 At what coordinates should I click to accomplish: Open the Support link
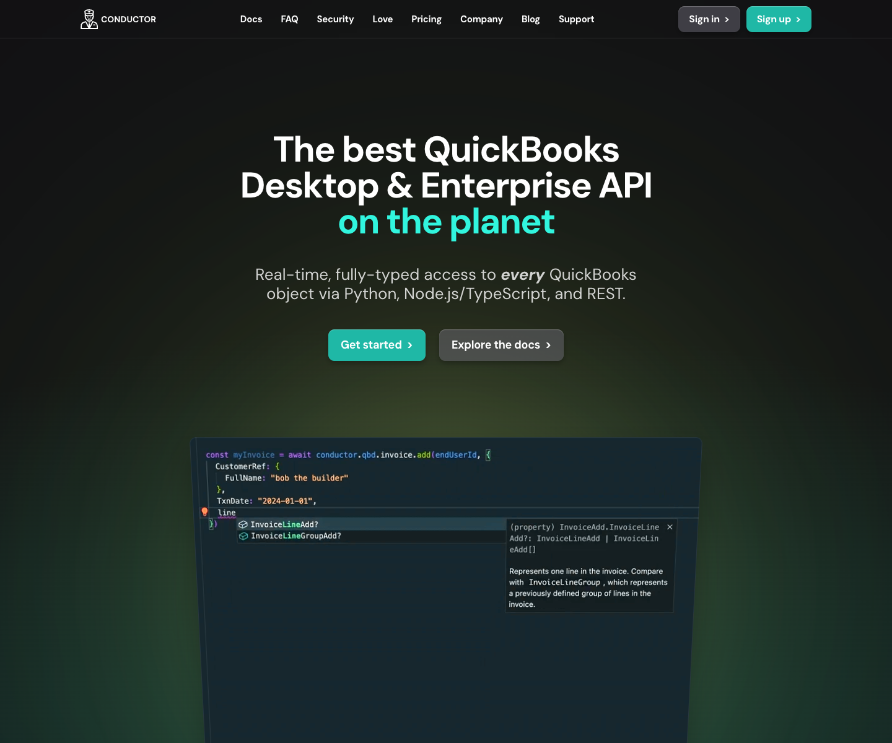tap(576, 19)
